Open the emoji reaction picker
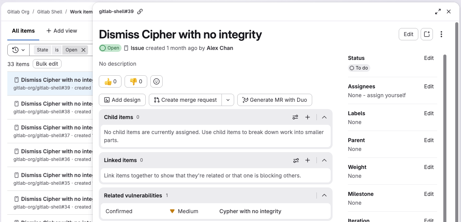The width and height of the screenshot is (461, 222). [156, 81]
